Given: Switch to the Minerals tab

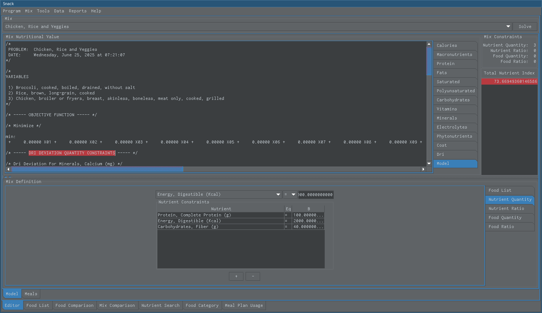Looking at the screenshot, I should [x=455, y=118].
